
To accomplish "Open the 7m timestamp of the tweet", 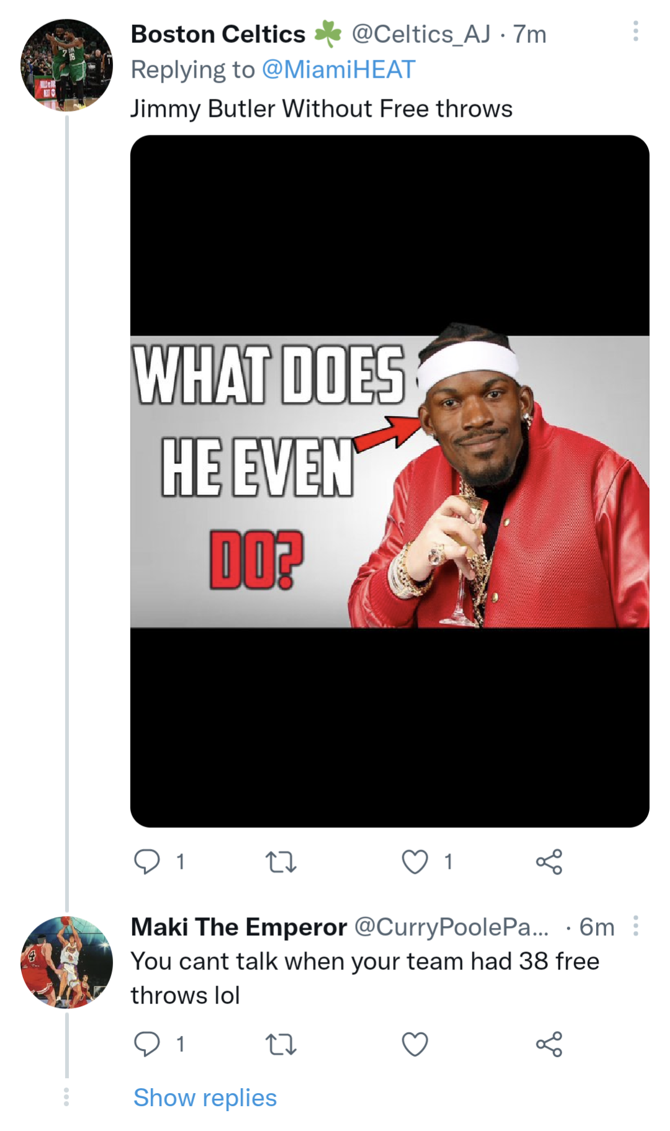I will (x=530, y=34).
